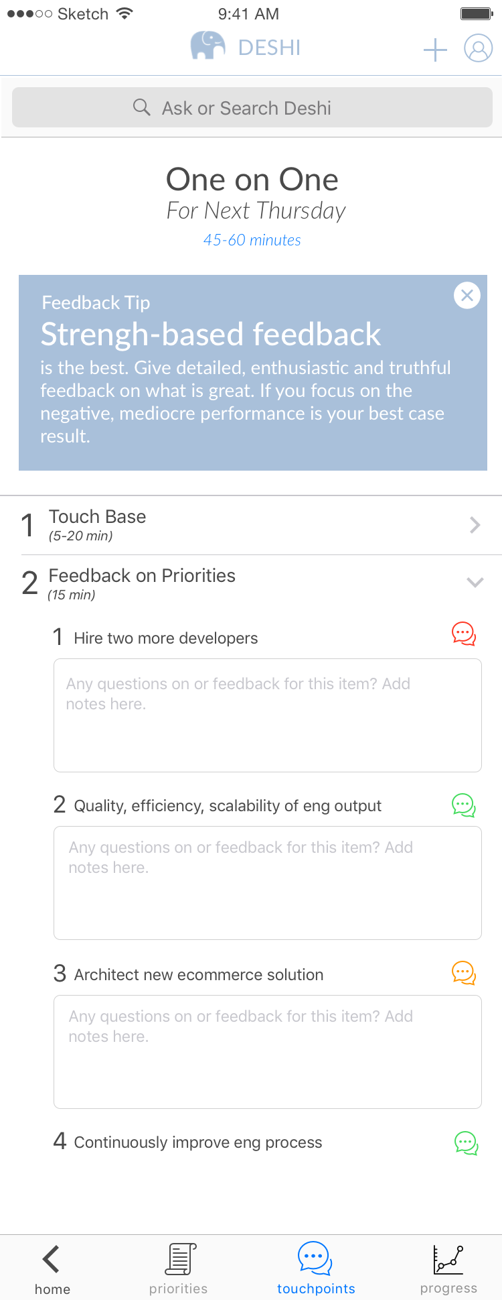
Task: Click the green chat icon beside Quality, efficiency
Action: tap(464, 805)
